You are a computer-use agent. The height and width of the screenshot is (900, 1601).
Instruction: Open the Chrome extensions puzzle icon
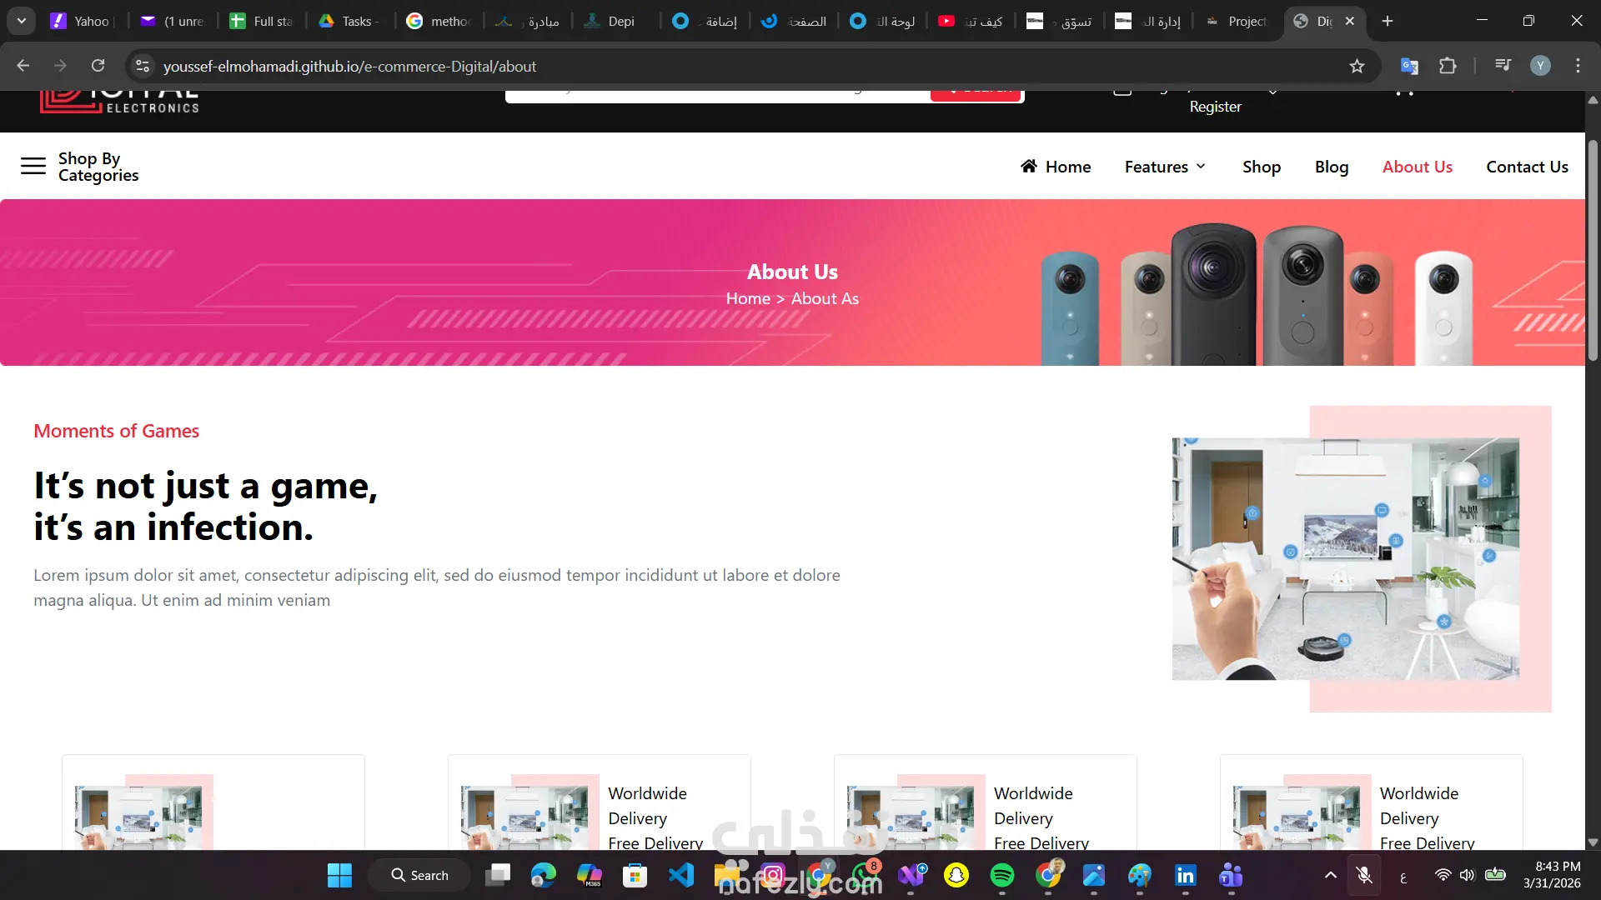coord(1448,66)
